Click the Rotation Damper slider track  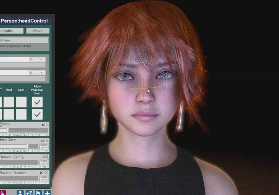19,178
